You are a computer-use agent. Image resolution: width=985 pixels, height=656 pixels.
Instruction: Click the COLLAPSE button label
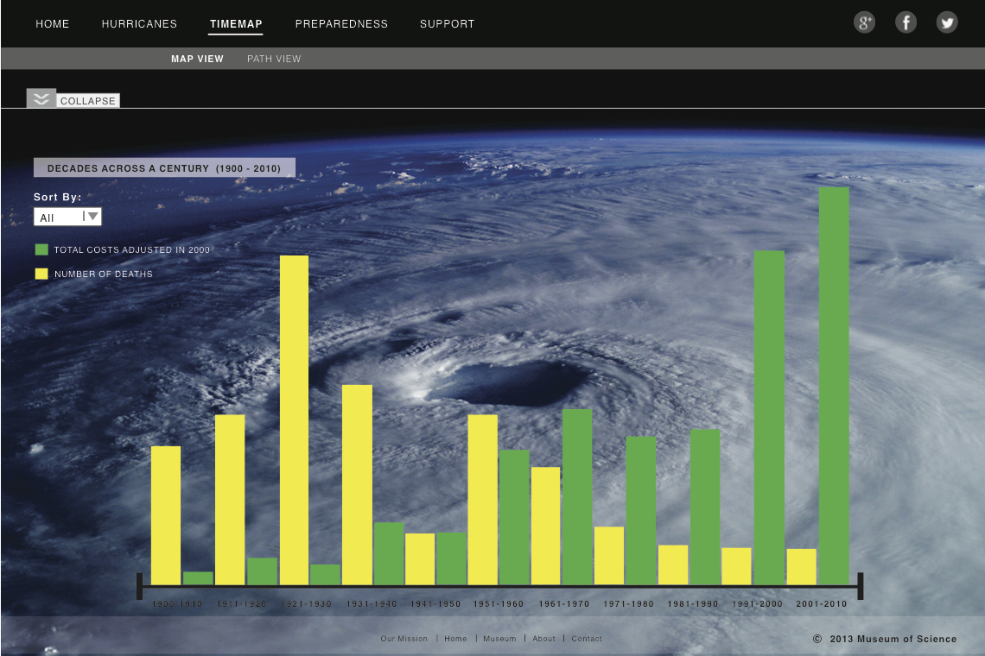(88, 101)
